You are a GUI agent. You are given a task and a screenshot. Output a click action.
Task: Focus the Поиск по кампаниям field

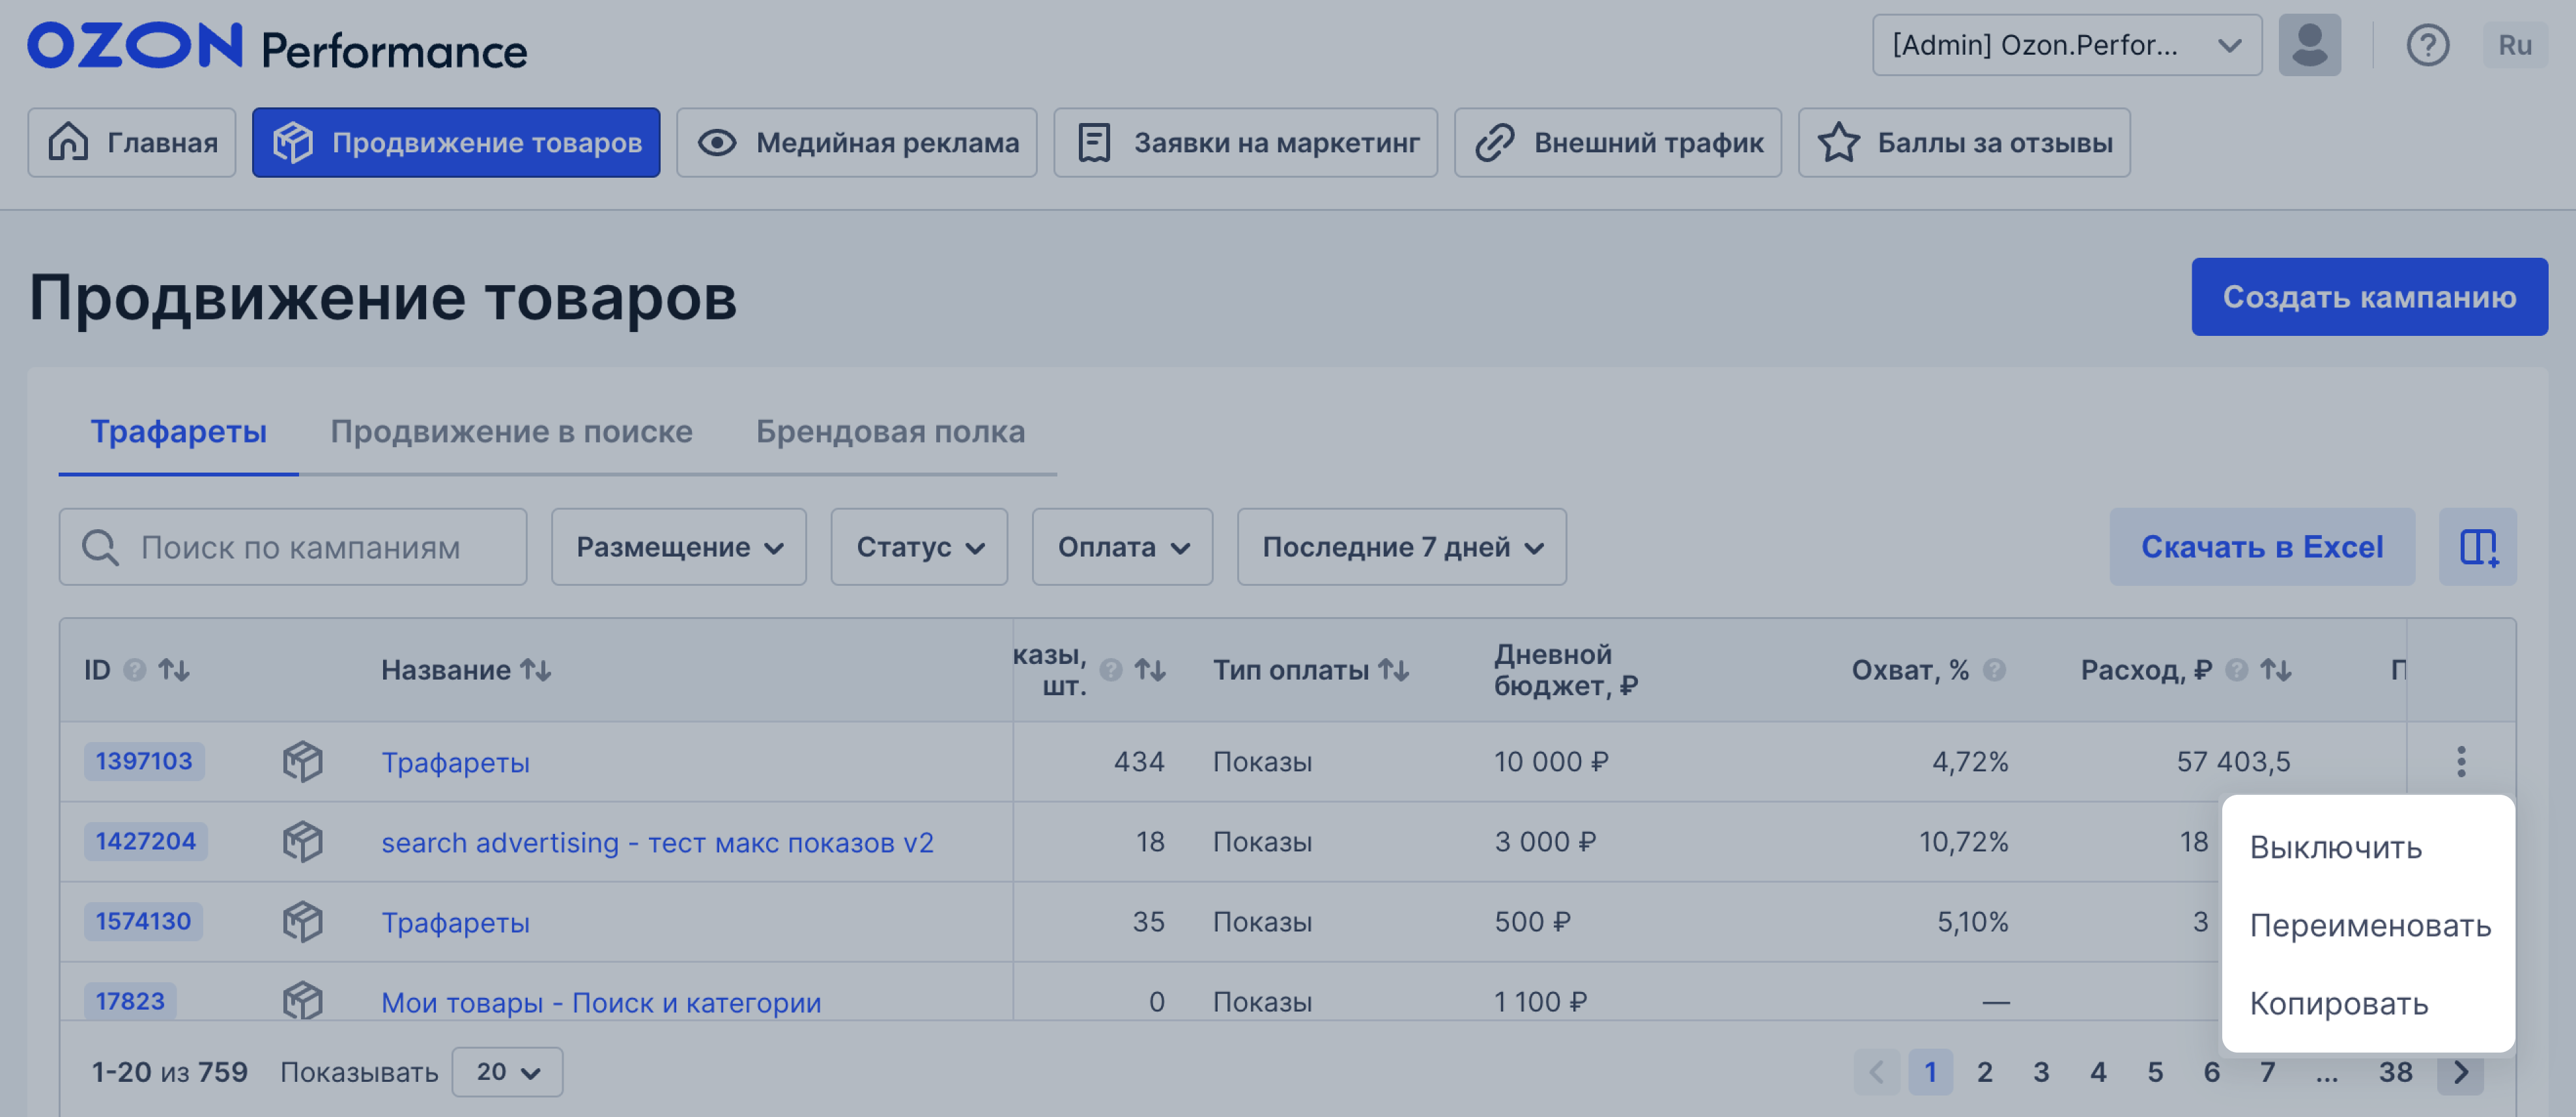293,547
